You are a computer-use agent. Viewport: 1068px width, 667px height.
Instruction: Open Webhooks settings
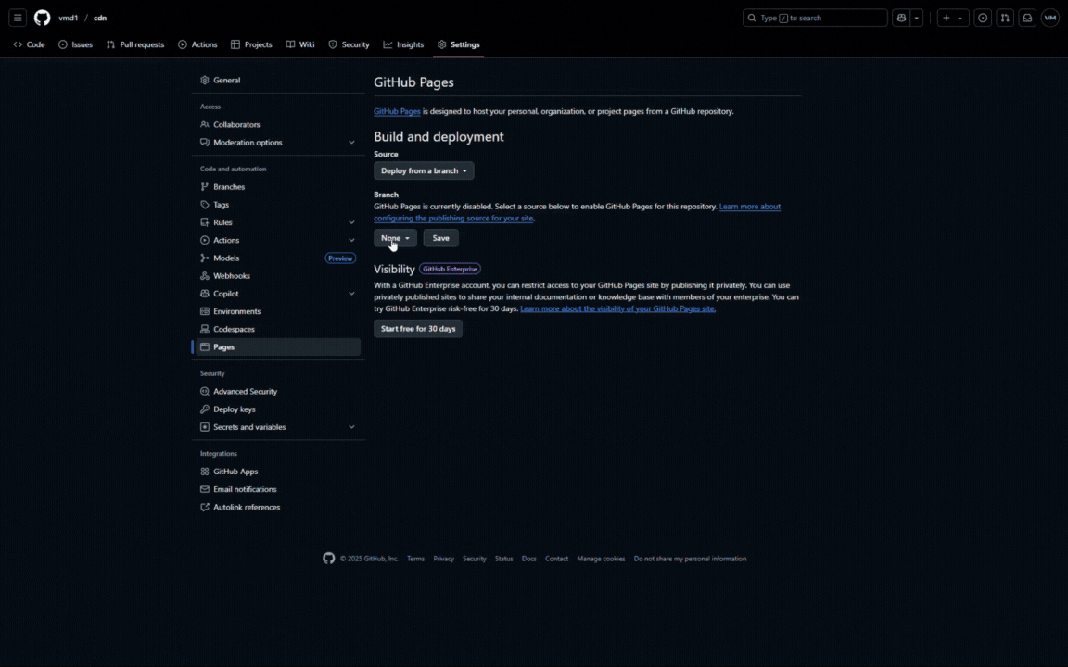click(278, 276)
